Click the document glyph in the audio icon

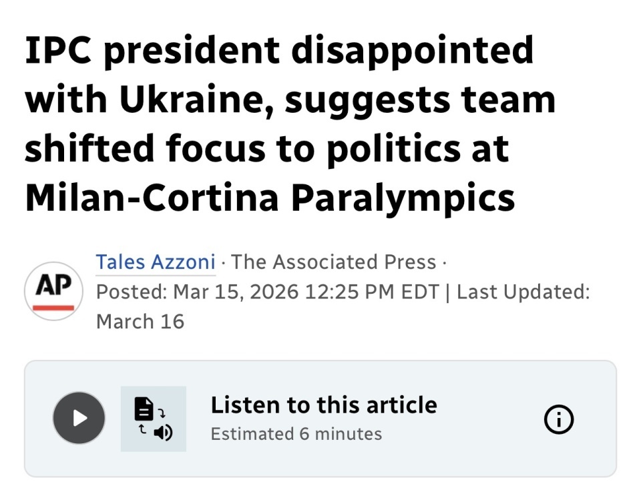point(144,407)
